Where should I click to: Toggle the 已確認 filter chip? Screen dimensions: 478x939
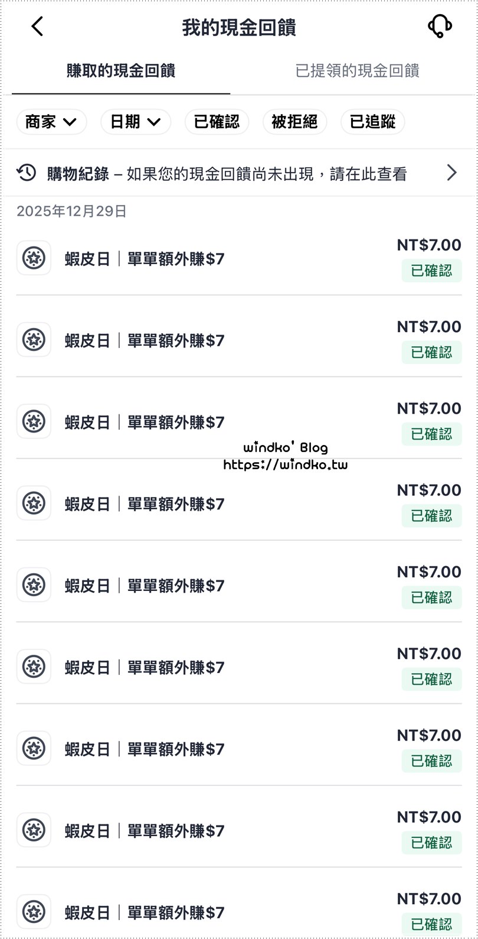(217, 122)
